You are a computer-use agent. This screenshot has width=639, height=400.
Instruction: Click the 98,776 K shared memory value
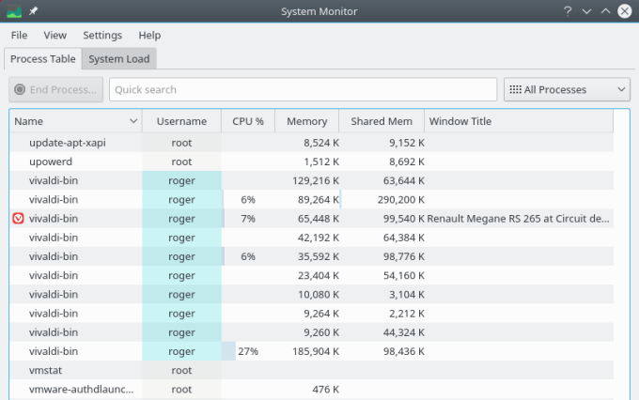point(403,256)
